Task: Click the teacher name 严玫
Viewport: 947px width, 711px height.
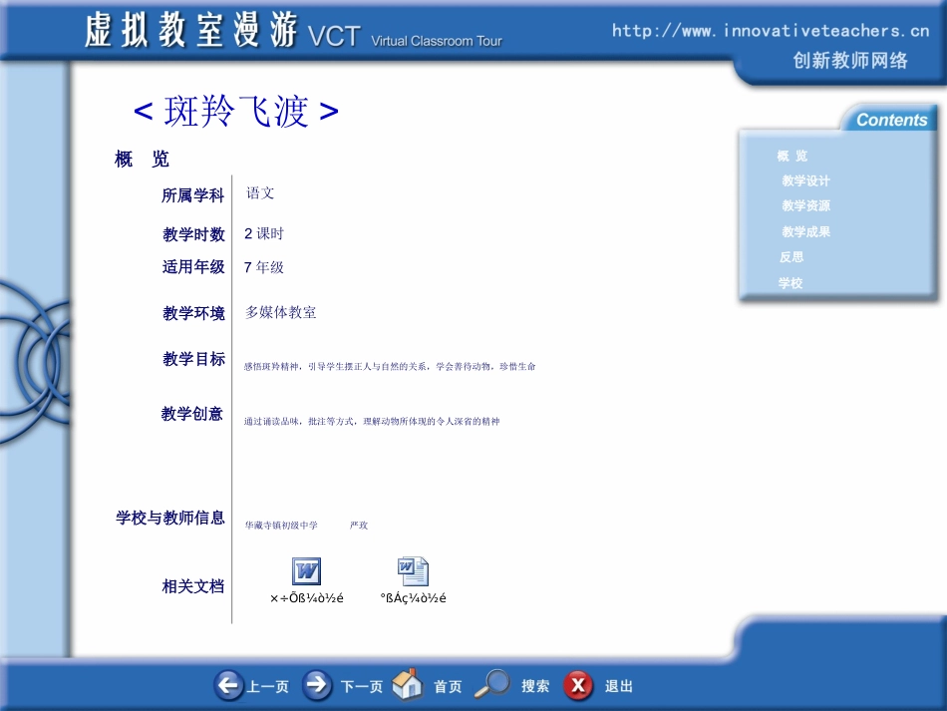Action: click(359, 525)
